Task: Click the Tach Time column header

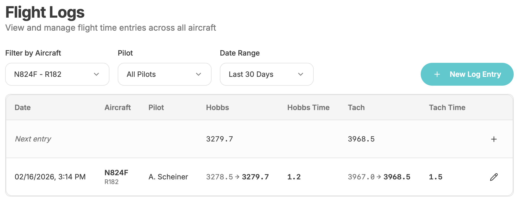Action: (x=447, y=107)
